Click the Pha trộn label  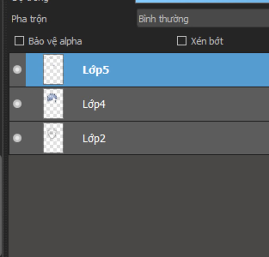pos(29,19)
